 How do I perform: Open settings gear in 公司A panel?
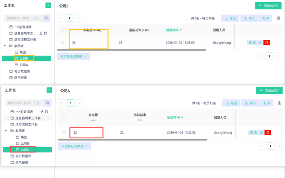click(279, 103)
